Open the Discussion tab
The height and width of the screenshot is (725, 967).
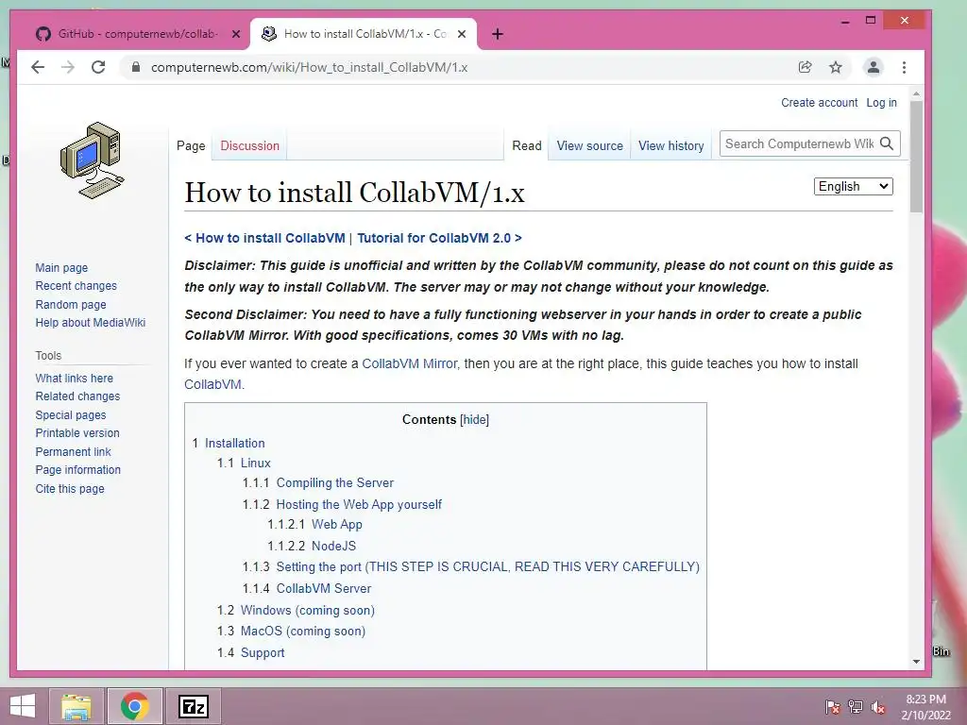[249, 145]
